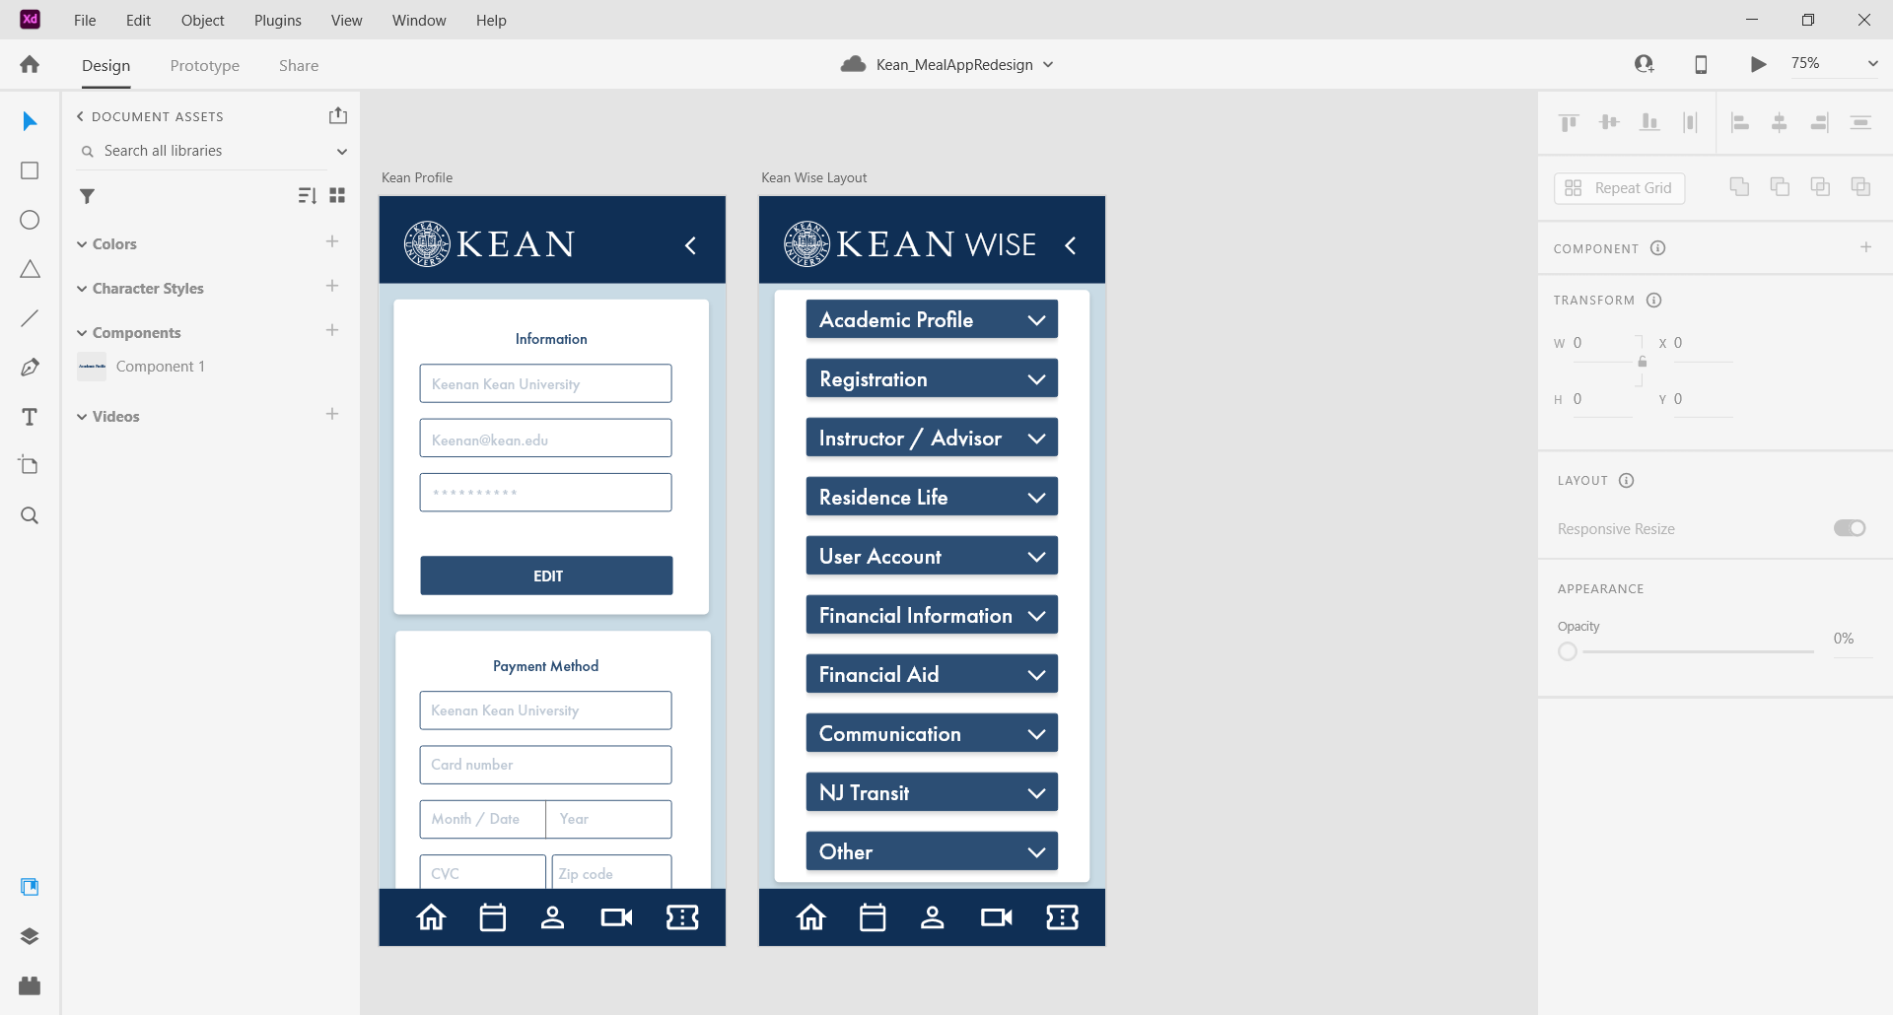Click the Repeat Grid button
1893x1015 pixels.
[x=1619, y=188]
